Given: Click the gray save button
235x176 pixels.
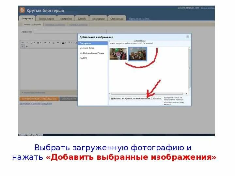Looking at the screenshot, I should pyautogui.click(x=69, y=99).
